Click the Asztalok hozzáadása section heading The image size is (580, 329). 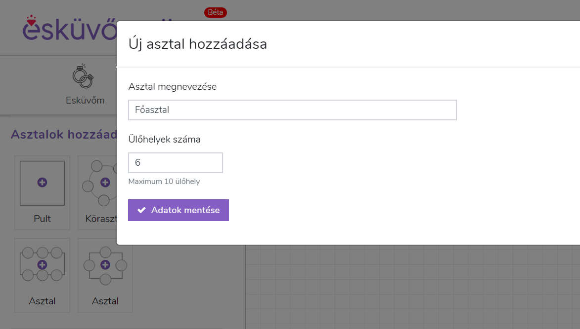click(x=64, y=134)
